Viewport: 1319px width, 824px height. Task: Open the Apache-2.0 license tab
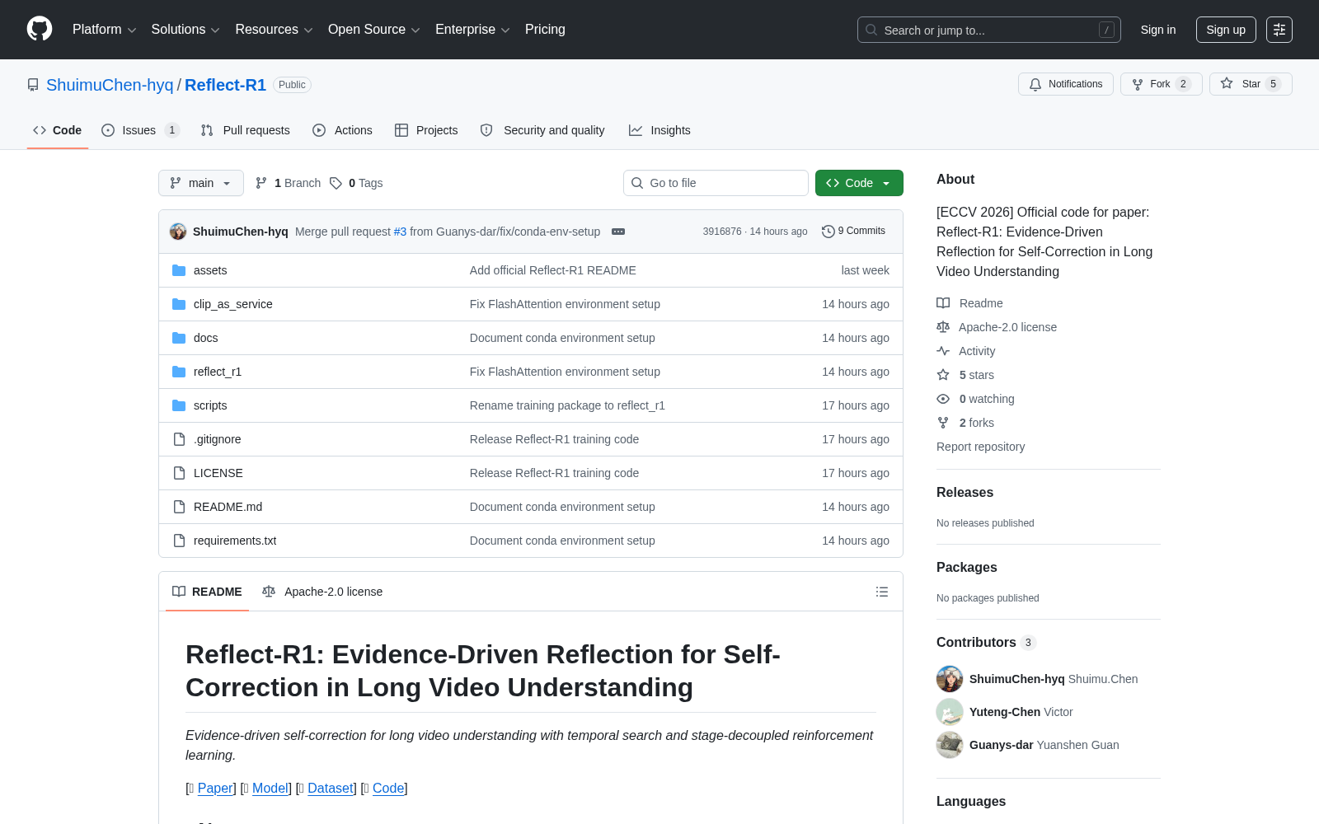click(x=322, y=592)
